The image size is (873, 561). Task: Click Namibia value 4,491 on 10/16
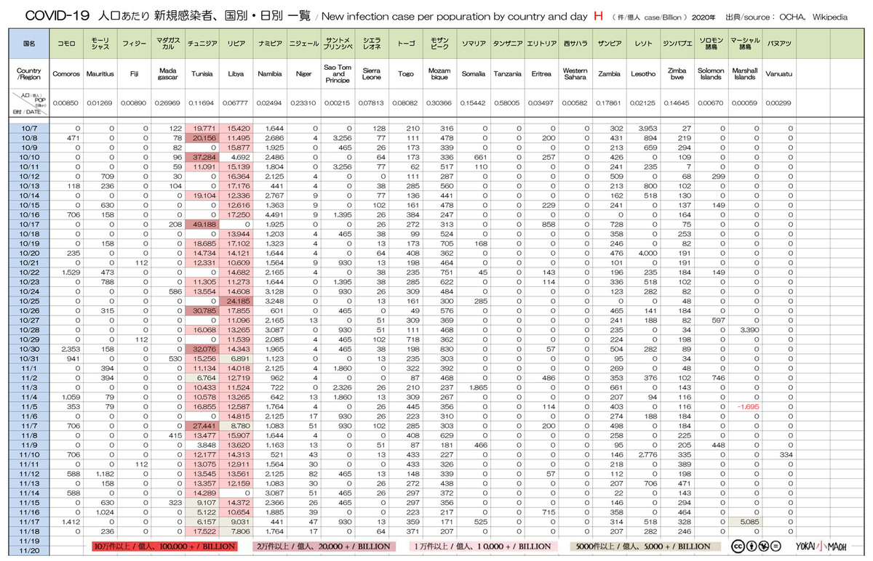pyautogui.click(x=274, y=214)
